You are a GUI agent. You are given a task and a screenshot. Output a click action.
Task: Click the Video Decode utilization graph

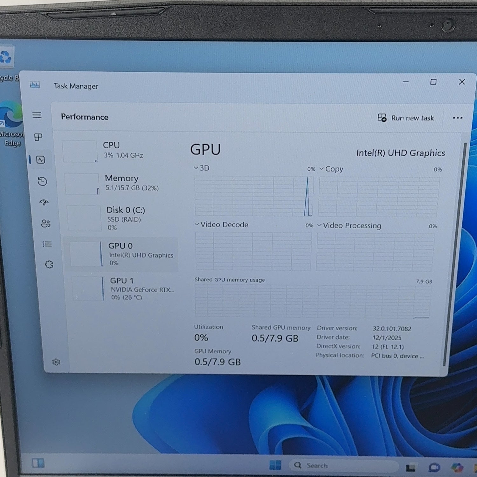(x=253, y=251)
